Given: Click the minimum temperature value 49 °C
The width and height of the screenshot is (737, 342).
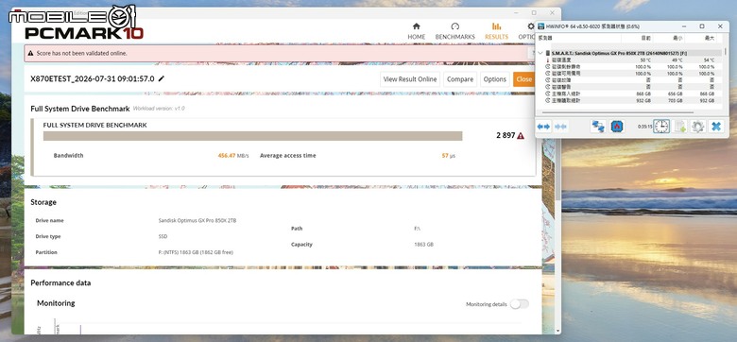Looking at the screenshot, I should coord(677,60).
